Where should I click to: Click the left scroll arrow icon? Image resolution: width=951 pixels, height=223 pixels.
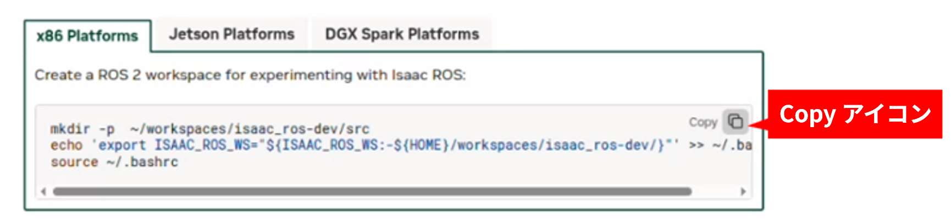tap(43, 192)
